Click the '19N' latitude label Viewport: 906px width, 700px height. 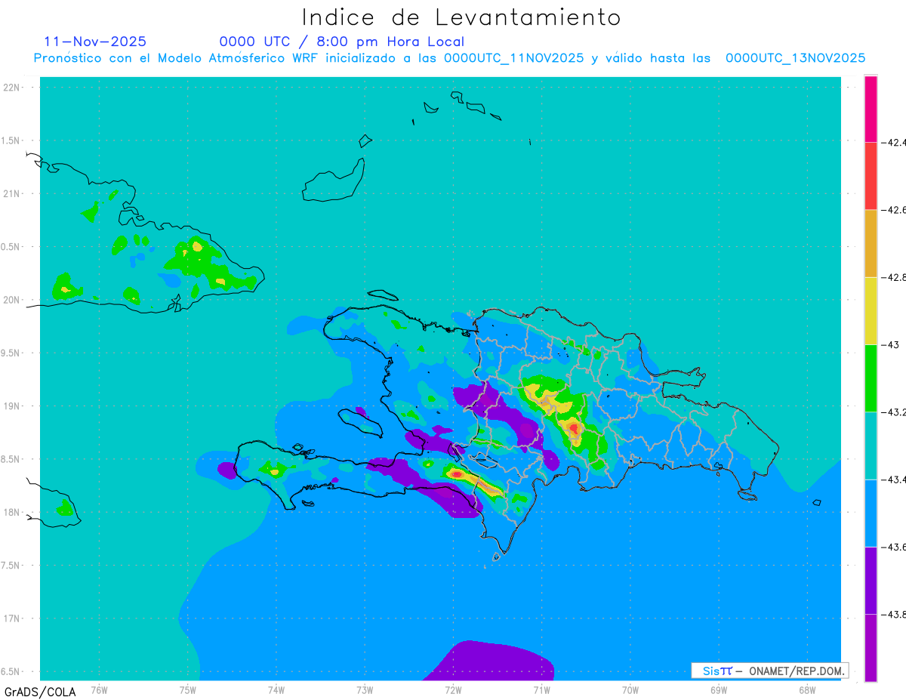click(12, 406)
